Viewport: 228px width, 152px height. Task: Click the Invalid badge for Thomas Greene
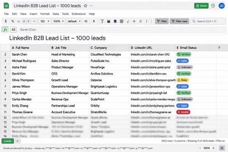coord(183,112)
